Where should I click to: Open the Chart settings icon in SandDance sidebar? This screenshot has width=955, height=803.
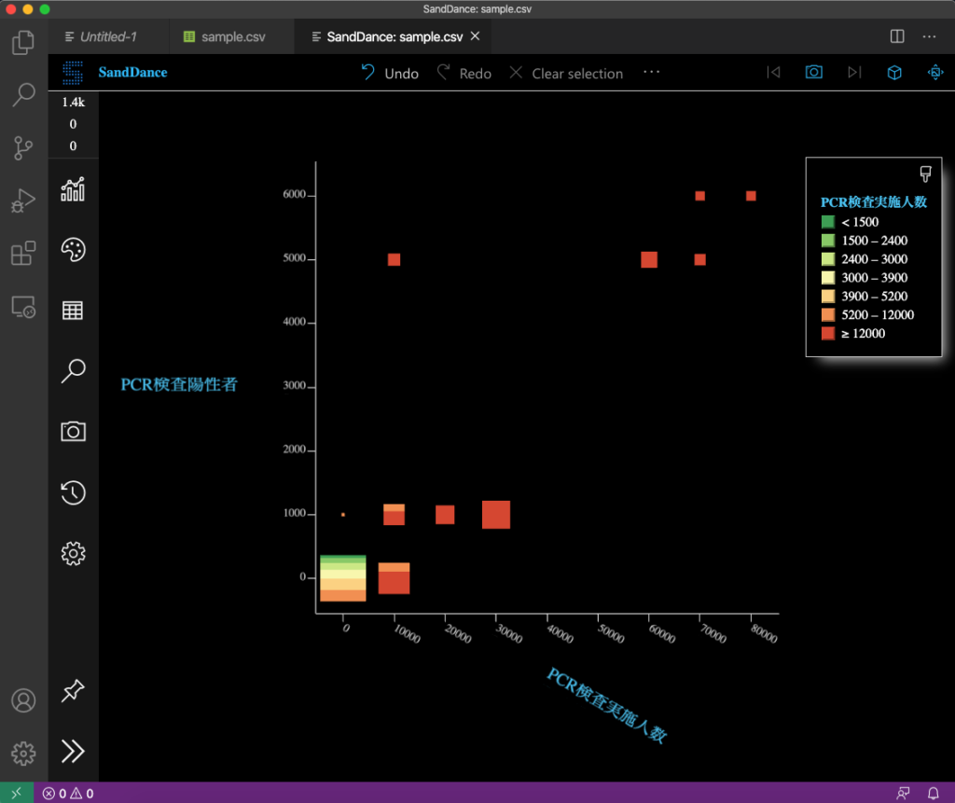(73, 189)
